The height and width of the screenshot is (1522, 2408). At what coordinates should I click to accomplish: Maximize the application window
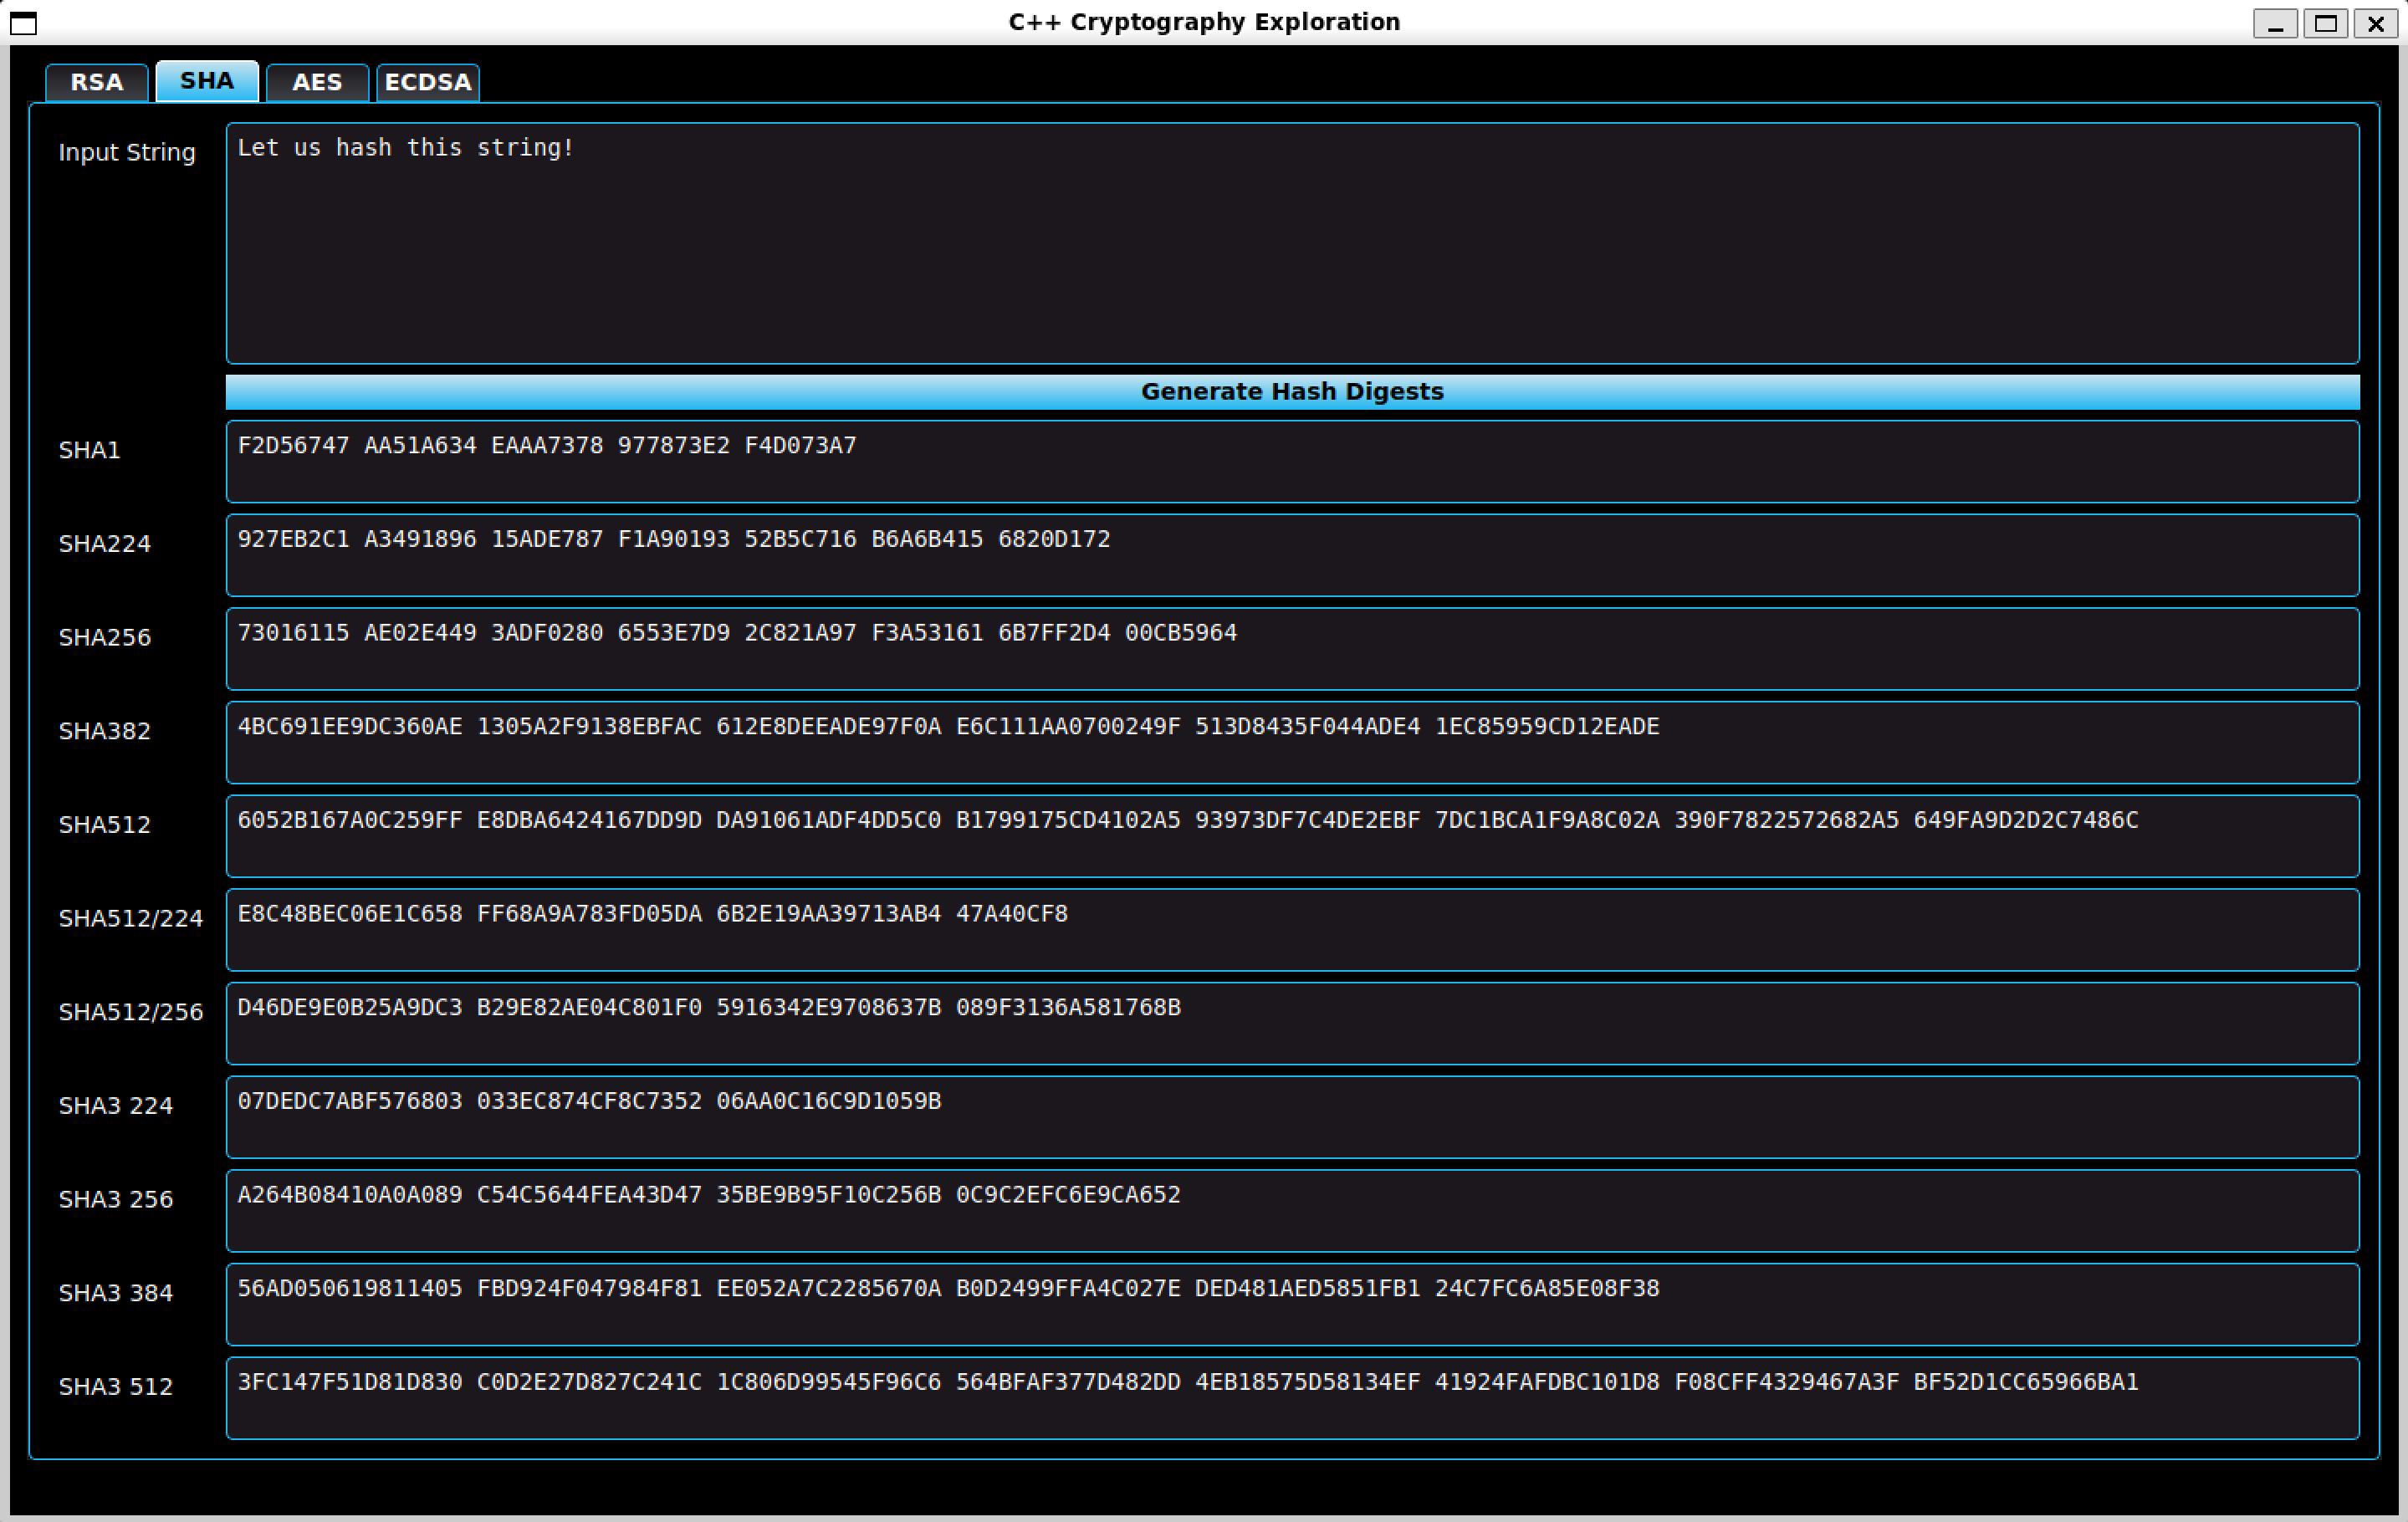pos(2327,23)
